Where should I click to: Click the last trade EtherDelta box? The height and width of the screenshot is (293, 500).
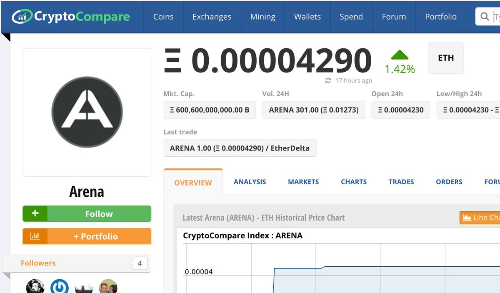(x=240, y=148)
